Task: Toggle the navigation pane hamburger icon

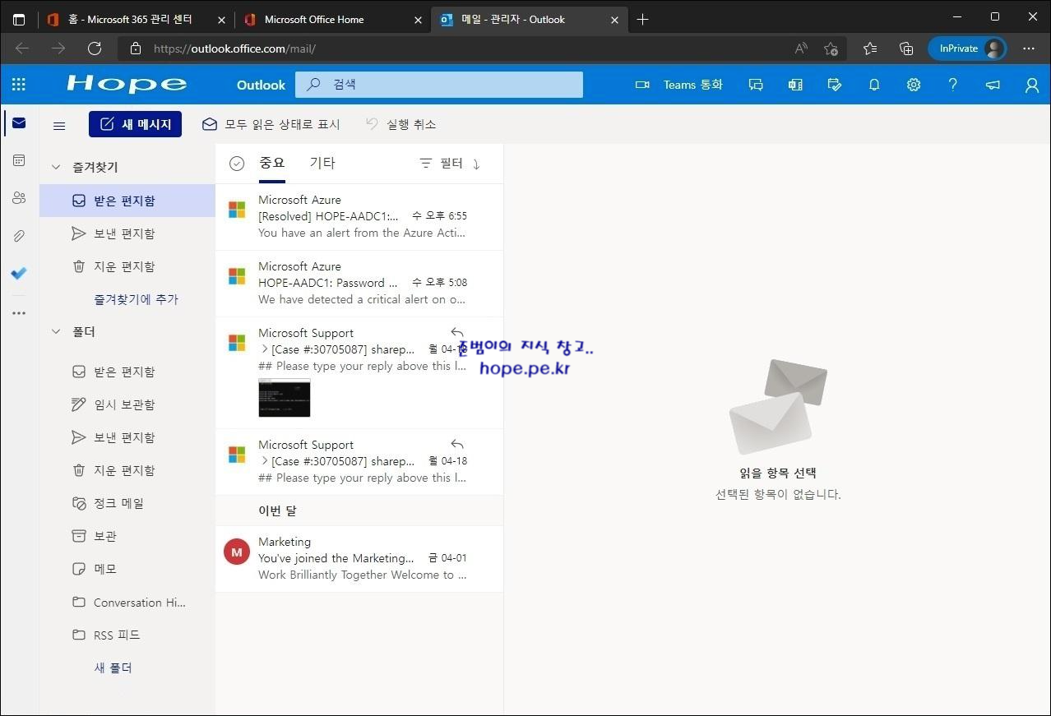Action: pos(59,125)
